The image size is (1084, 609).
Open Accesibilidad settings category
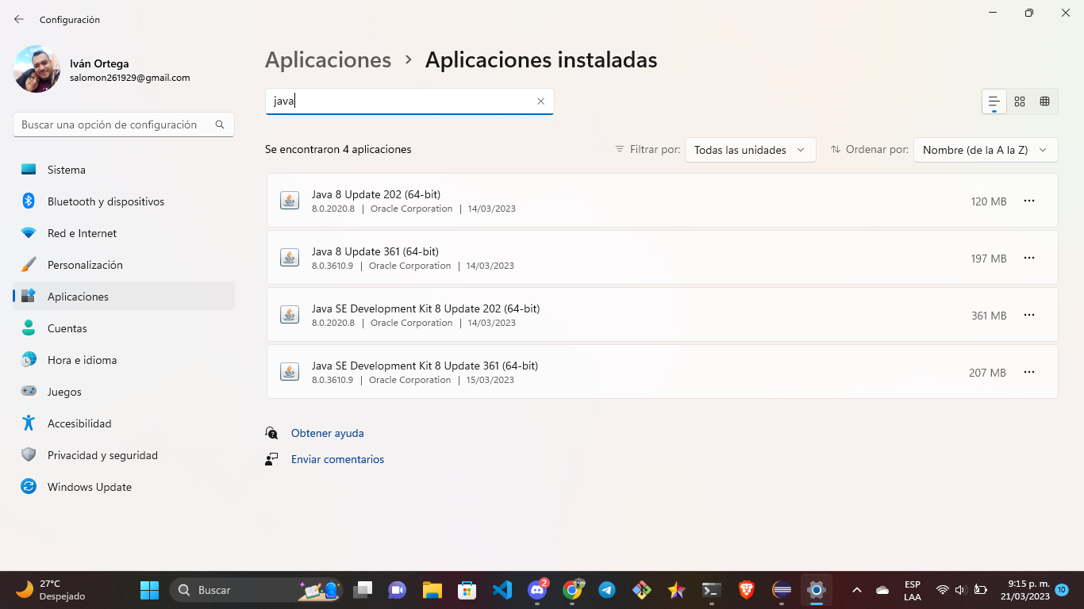click(x=124, y=423)
